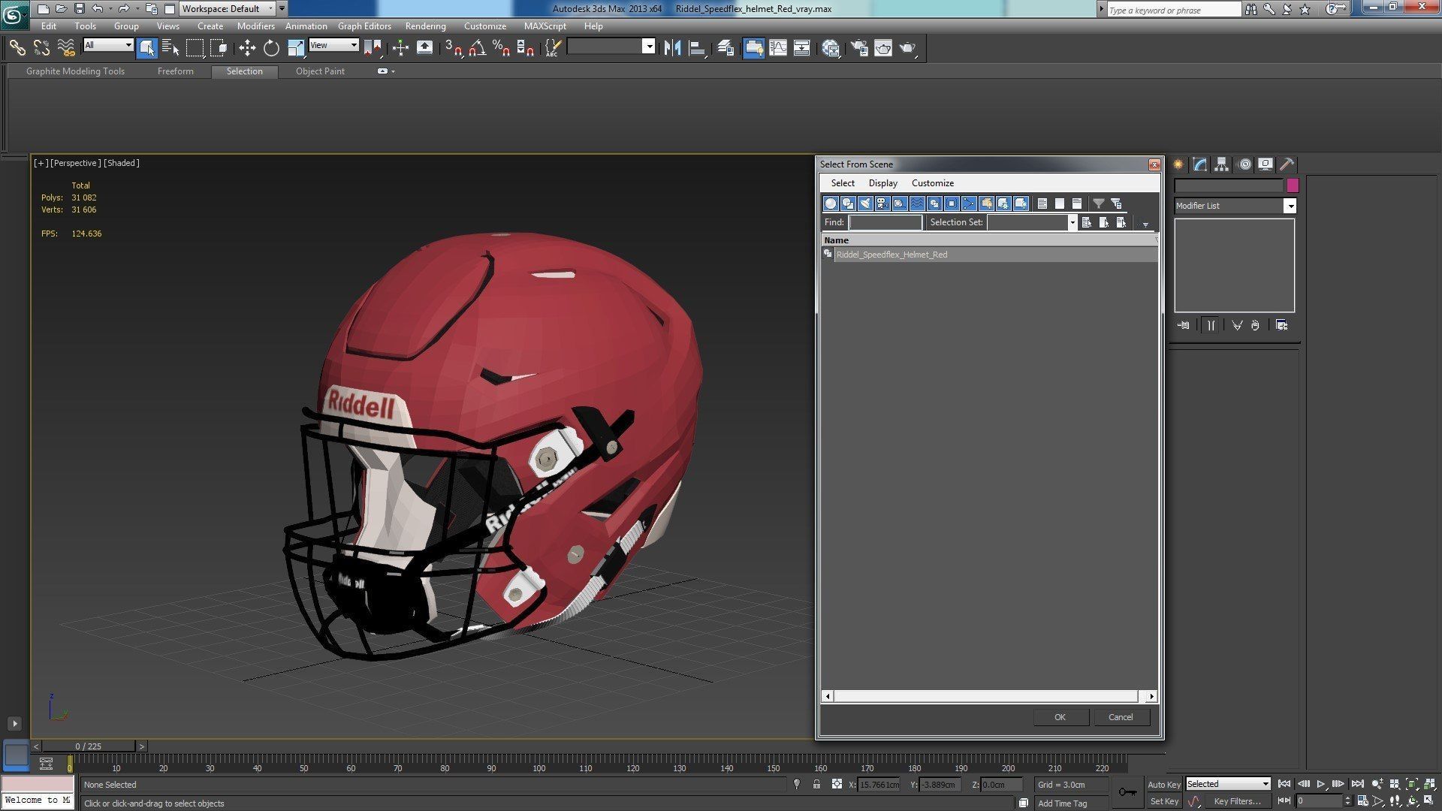Open the Display menu in Select From Scene
The width and height of the screenshot is (1442, 811).
[882, 183]
